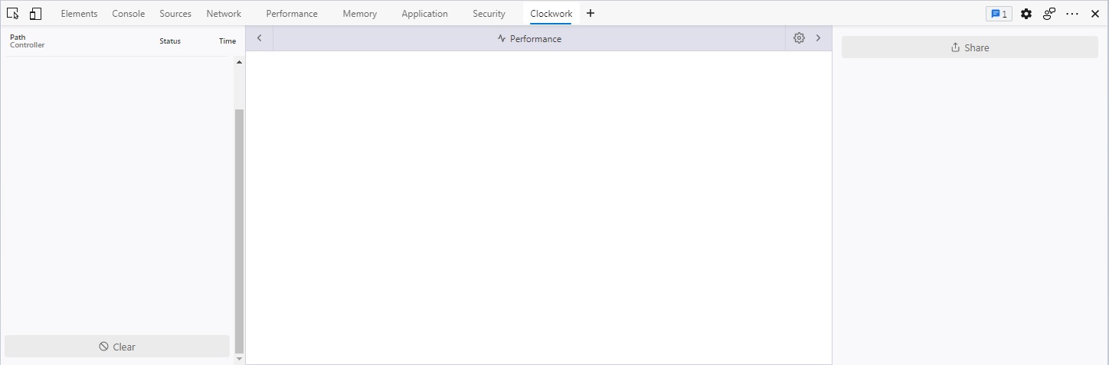Close the DevTools panel
Viewport: 1109px width, 365px height.
coord(1095,14)
